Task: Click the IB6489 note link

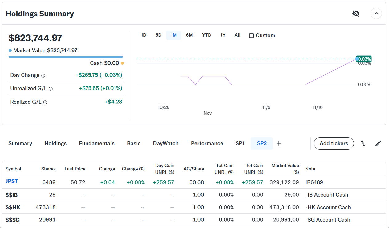Action: pyautogui.click(x=314, y=182)
